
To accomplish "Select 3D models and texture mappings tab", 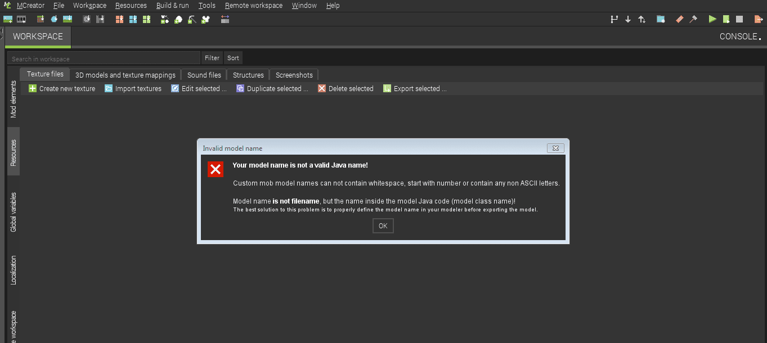I will click(125, 75).
